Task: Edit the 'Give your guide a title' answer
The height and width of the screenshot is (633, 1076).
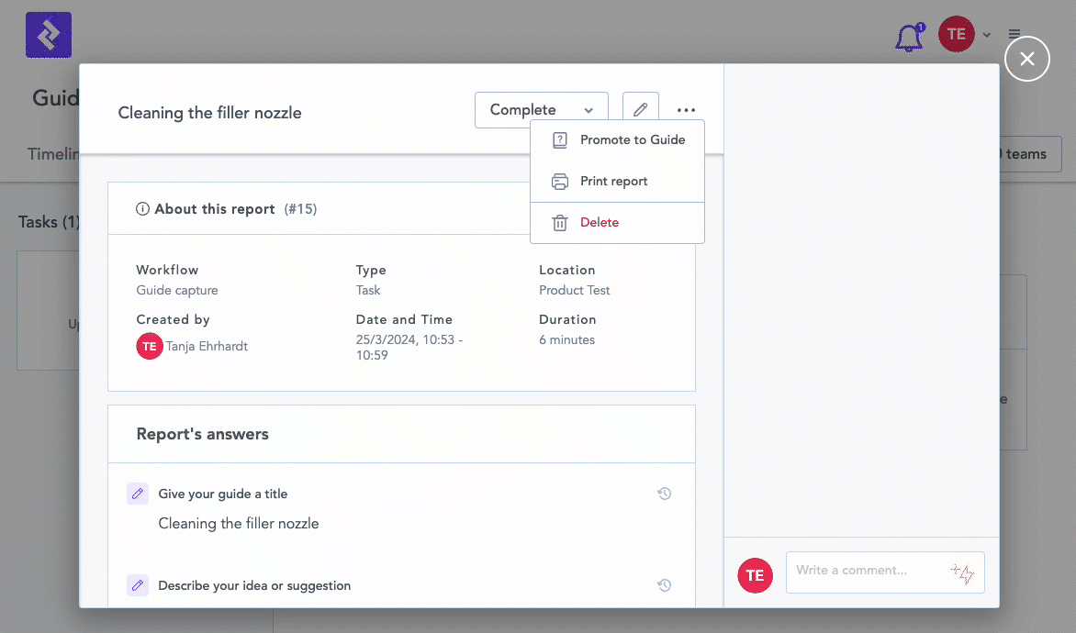Action: pos(138,494)
